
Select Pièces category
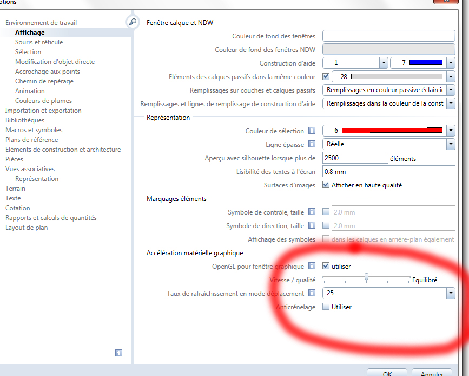(x=14, y=159)
